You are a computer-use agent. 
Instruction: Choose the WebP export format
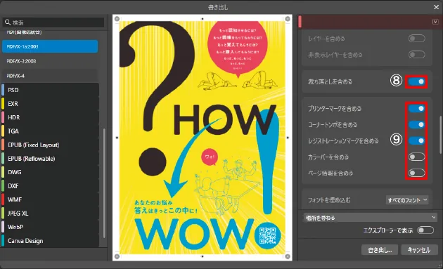(x=50, y=227)
